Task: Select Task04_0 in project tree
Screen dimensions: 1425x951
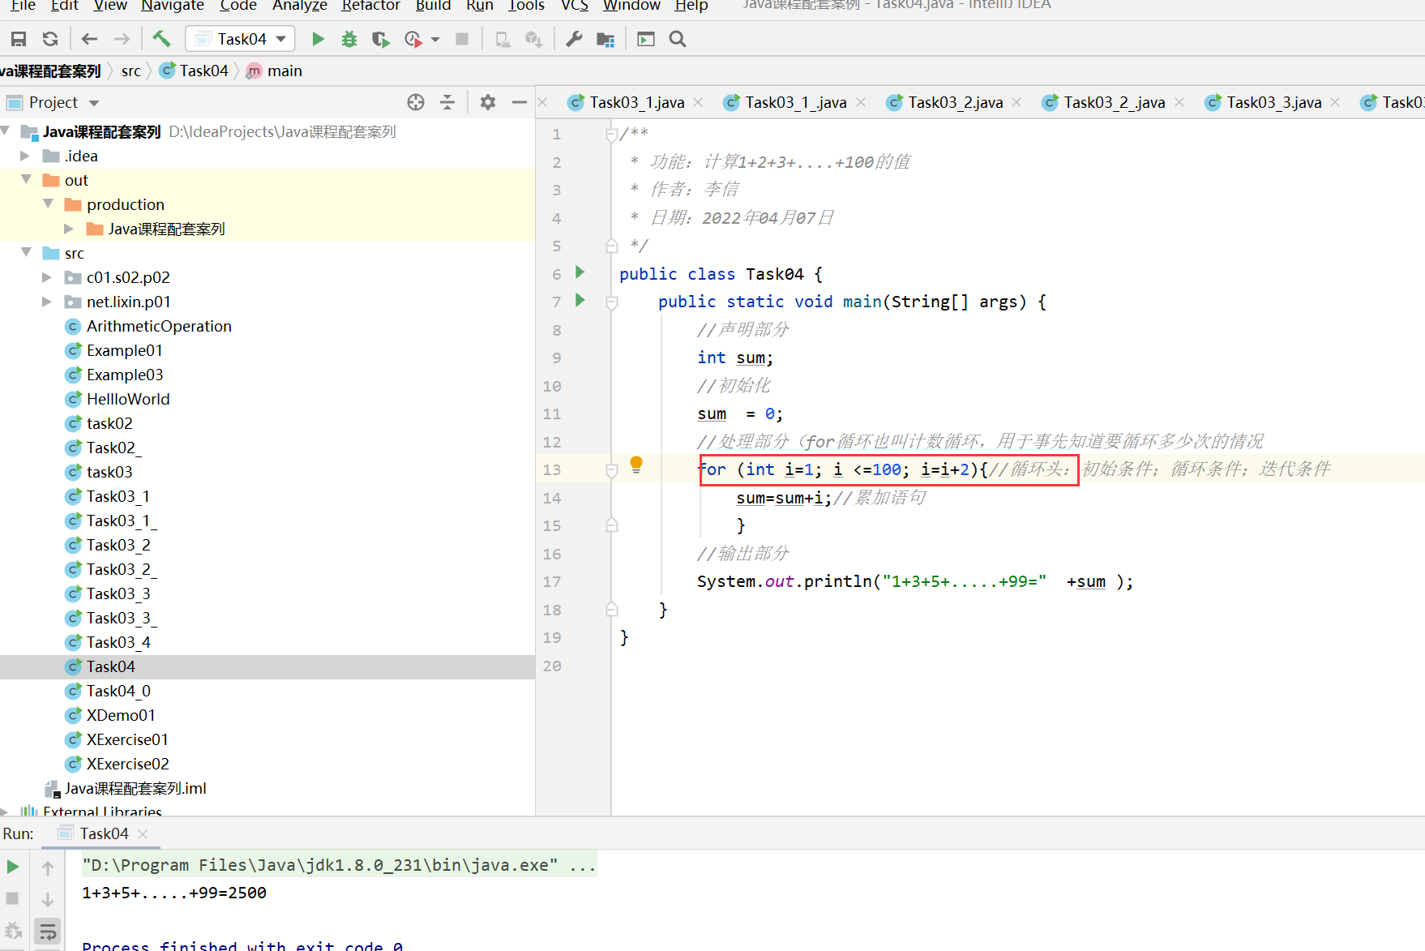Action: (118, 691)
